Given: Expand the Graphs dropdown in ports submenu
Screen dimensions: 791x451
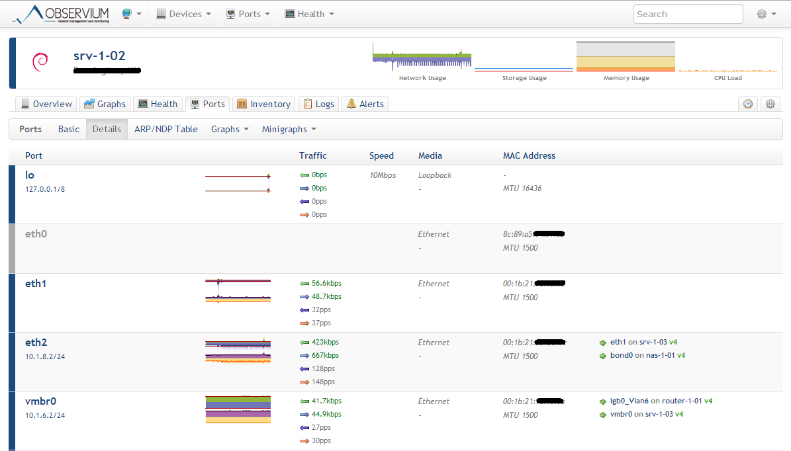Looking at the screenshot, I should coord(230,129).
